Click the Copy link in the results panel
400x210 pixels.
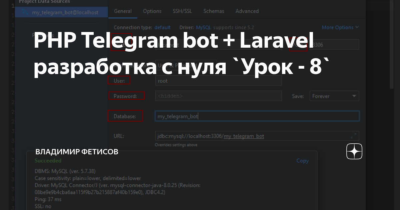pos(302,161)
